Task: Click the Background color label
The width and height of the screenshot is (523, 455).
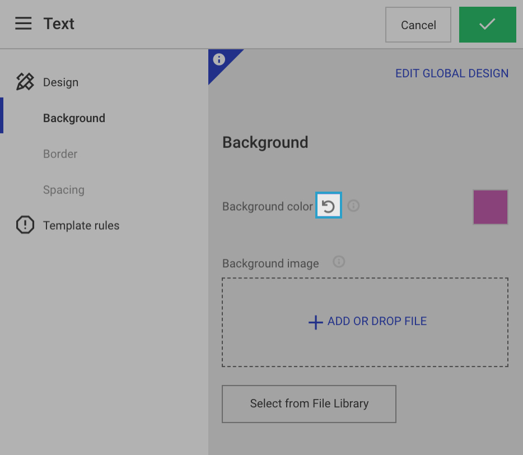Action: (268, 206)
